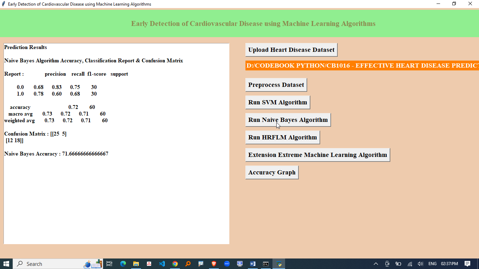Click the accuracy value 71.66666666666667
The image size is (479, 269).
(85, 154)
